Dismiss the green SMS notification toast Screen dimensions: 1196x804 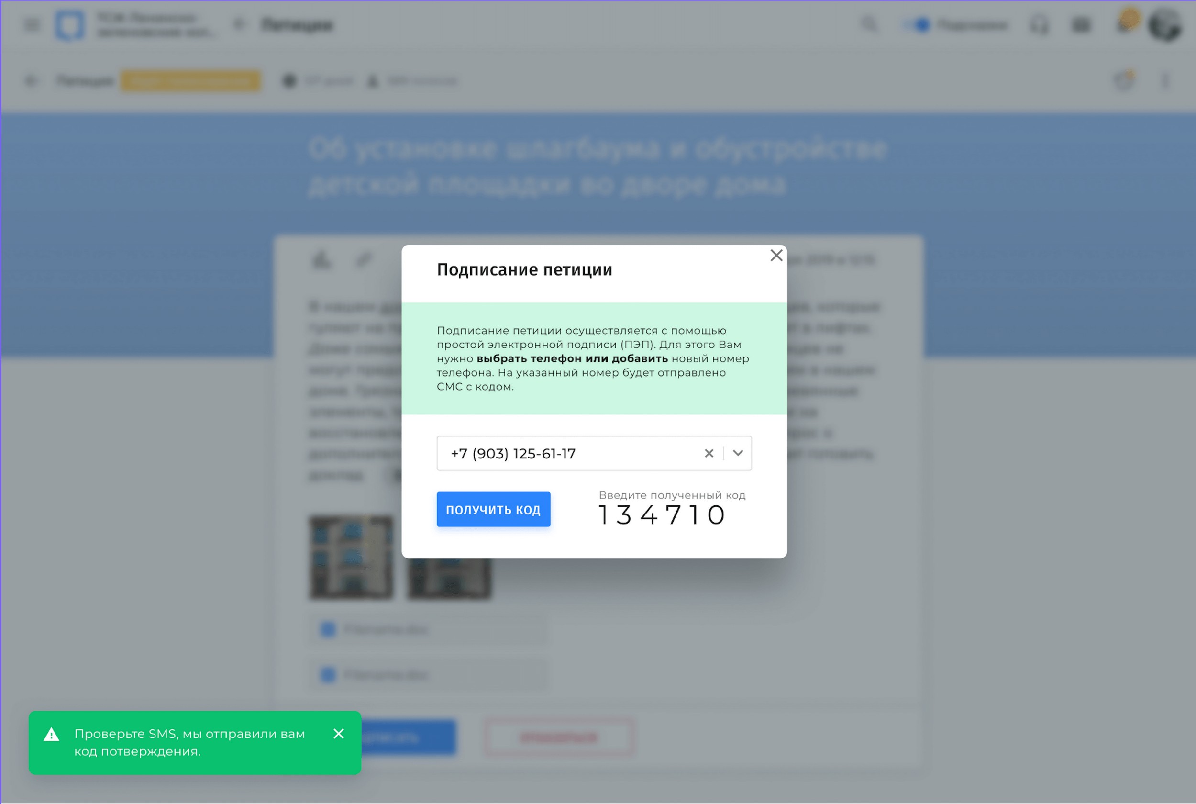tap(338, 734)
